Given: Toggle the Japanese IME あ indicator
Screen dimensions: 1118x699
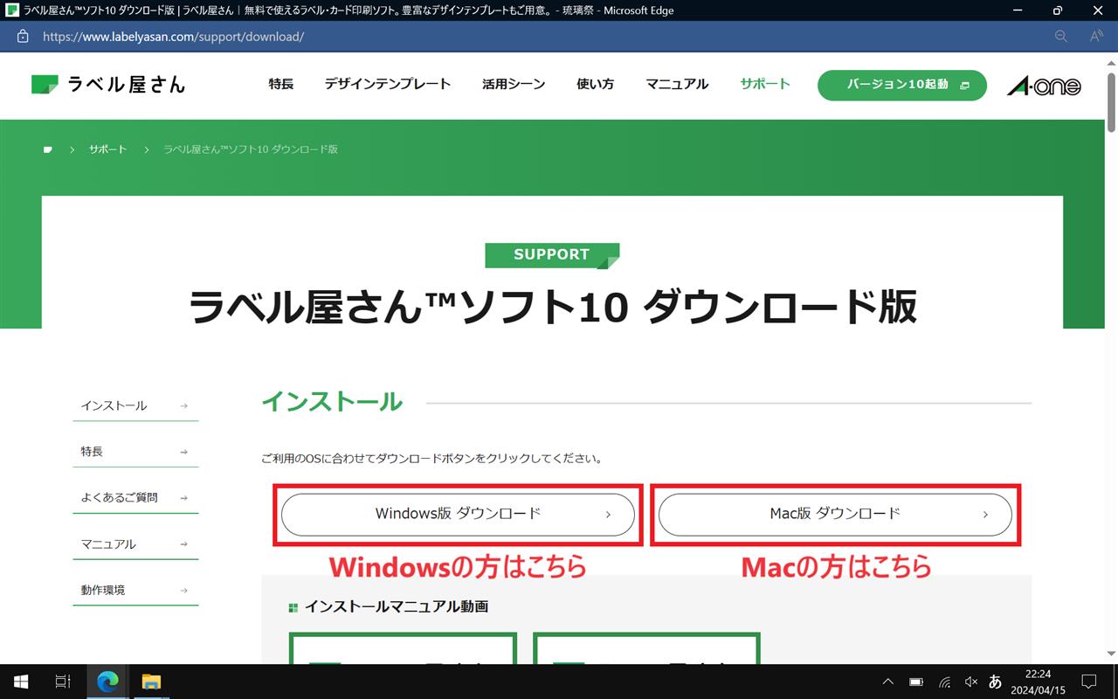Looking at the screenshot, I should coord(995,682).
